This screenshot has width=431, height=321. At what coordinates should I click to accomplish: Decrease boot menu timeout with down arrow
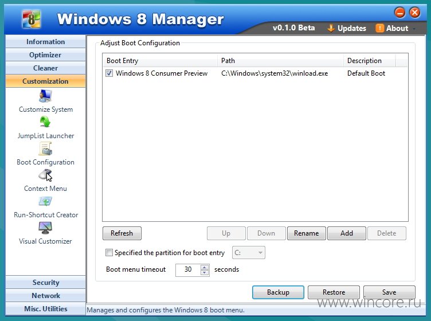tap(204, 273)
